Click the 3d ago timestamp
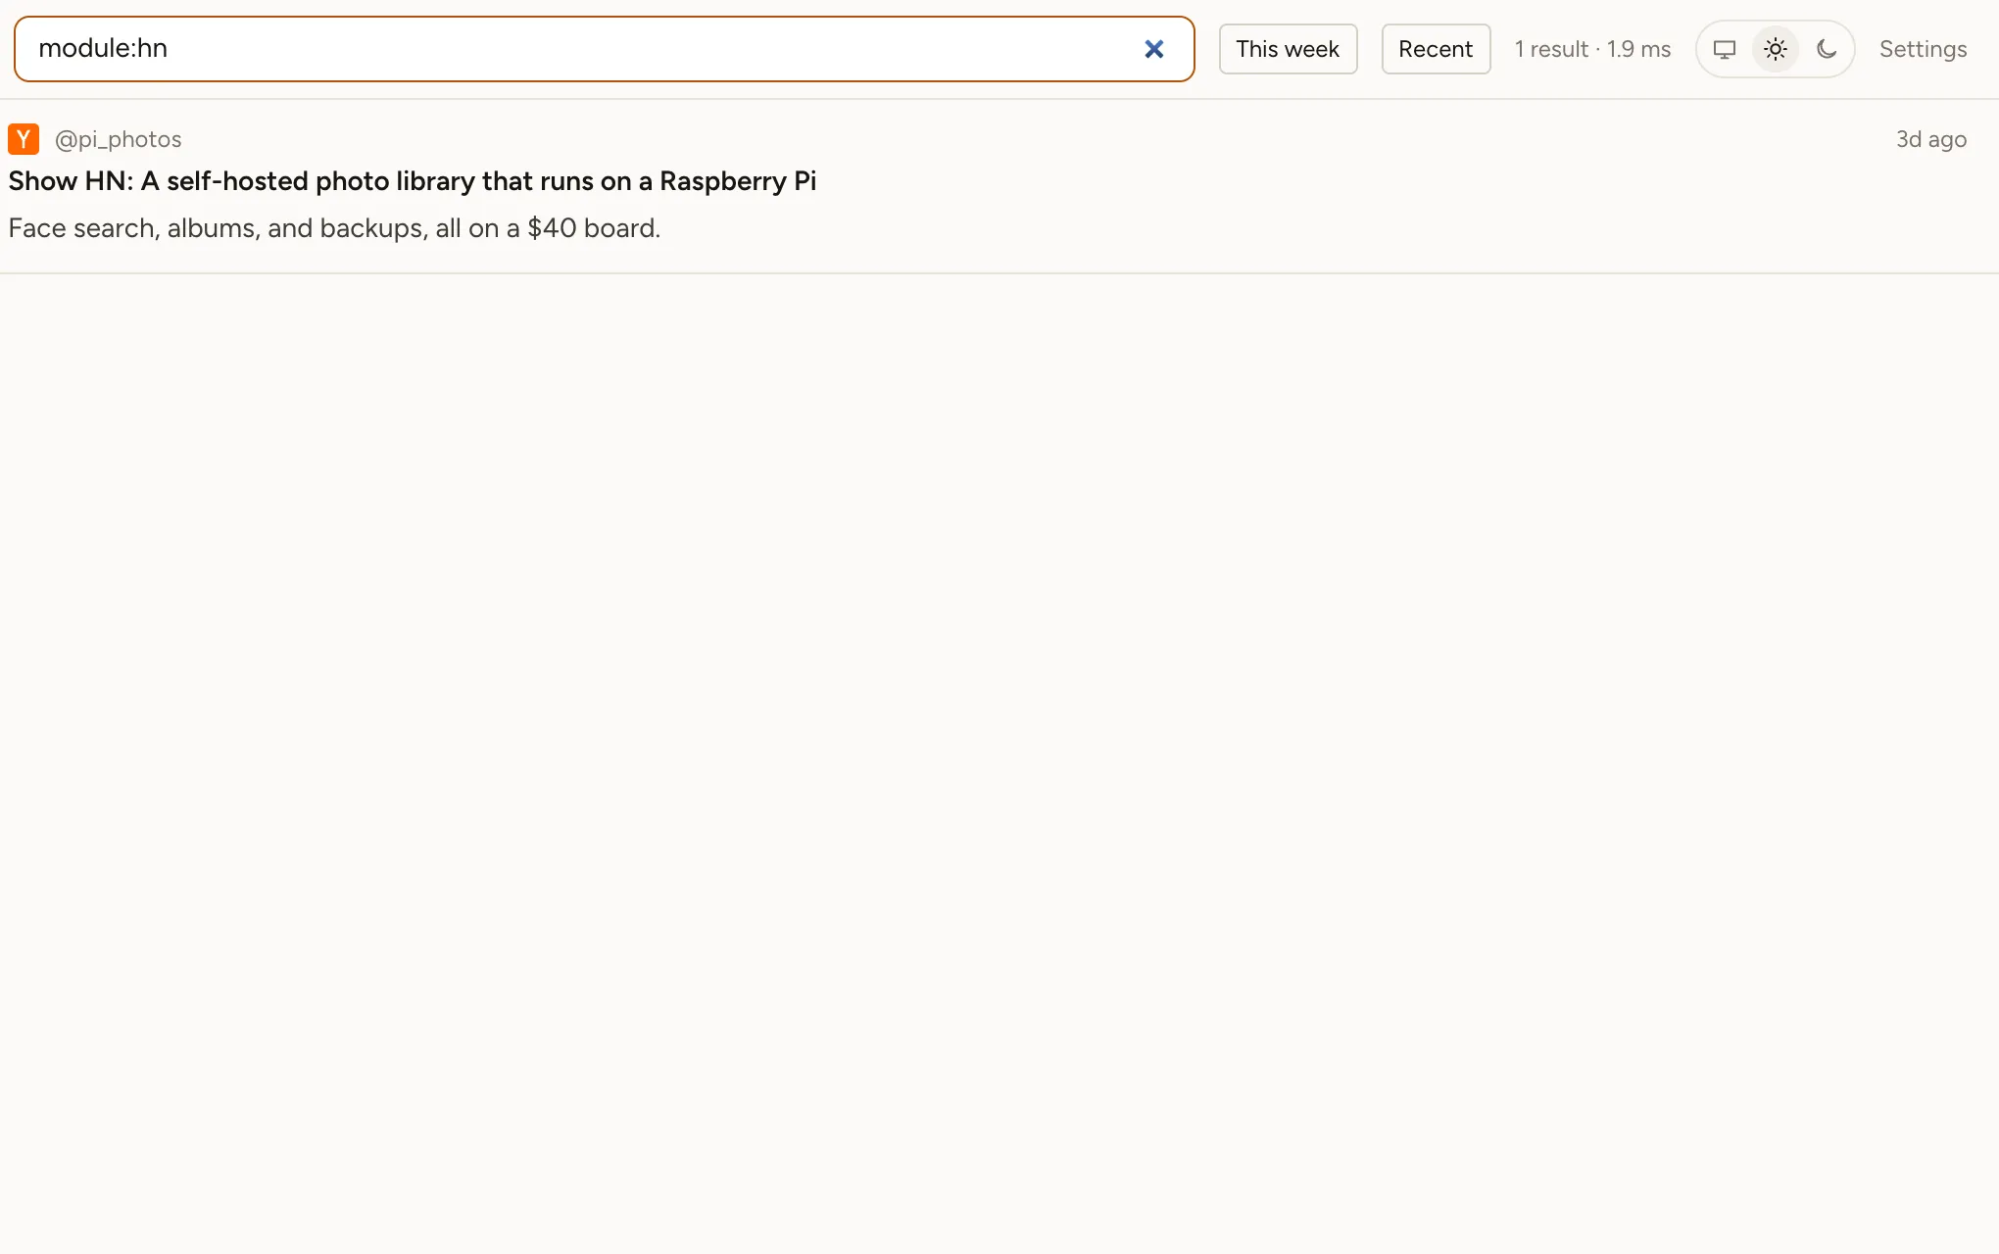1999x1254 pixels. pyautogui.click(x=1930, y=139)
